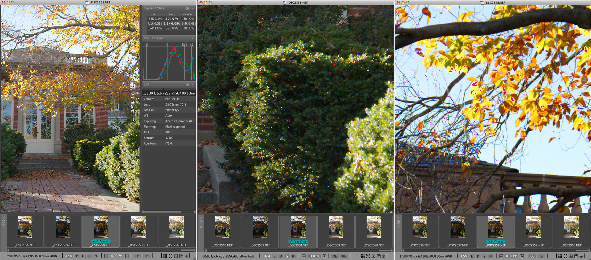Toggle OE overexposure display in right window

532,256
